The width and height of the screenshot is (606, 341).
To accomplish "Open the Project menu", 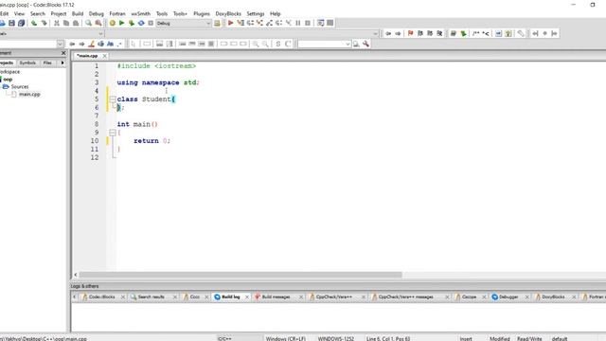I will (59, 13).
